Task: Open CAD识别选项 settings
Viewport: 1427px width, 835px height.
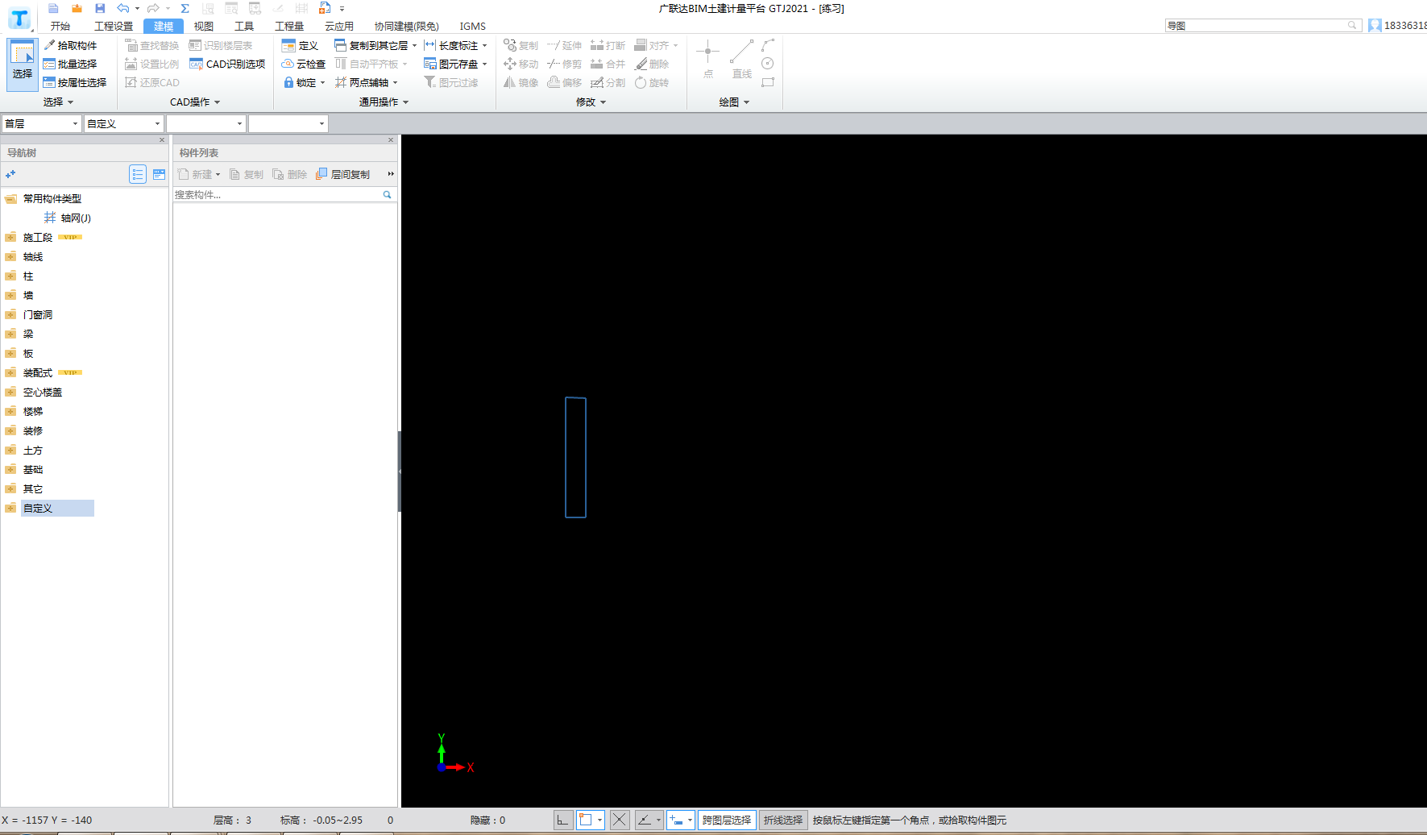Action: (227, 64)
